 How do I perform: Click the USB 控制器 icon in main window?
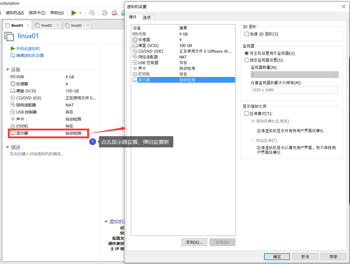coord(13,112)
